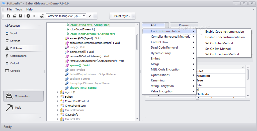Open the Dead Code Removal submenu

pos(169,48)
